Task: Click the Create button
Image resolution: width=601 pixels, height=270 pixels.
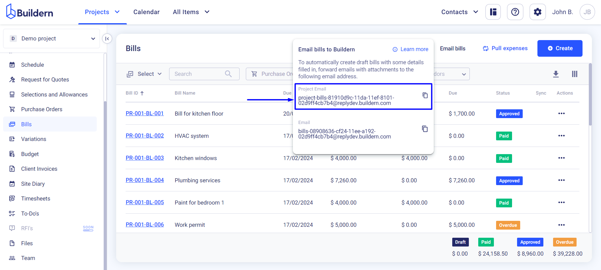Action: pos(560,48)
